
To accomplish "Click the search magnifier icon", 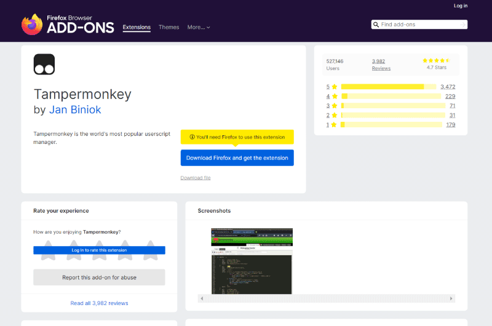I will (376, 25).
